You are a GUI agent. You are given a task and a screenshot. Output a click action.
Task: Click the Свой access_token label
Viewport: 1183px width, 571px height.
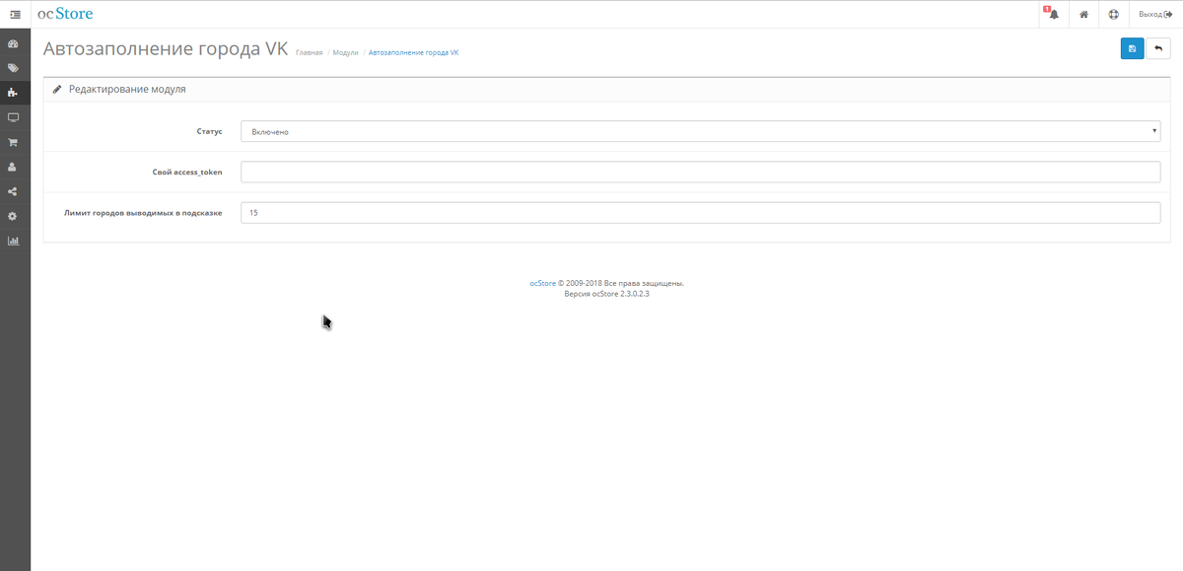[x=187, y=172]
